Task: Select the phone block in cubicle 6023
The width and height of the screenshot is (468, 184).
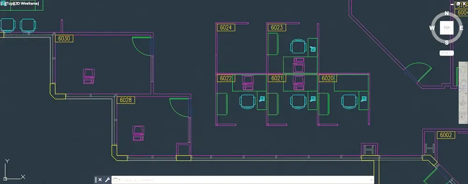Action: [x=313, y=49]
